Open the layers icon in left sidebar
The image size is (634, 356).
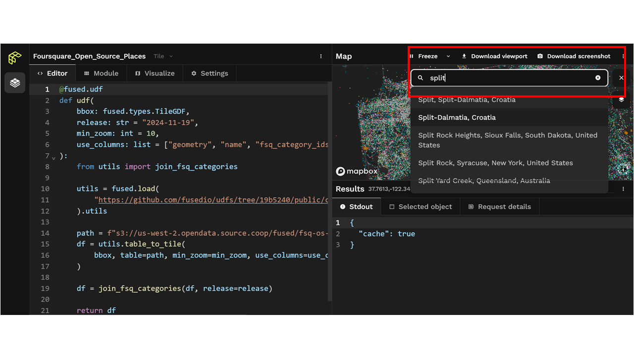(15, 83)
